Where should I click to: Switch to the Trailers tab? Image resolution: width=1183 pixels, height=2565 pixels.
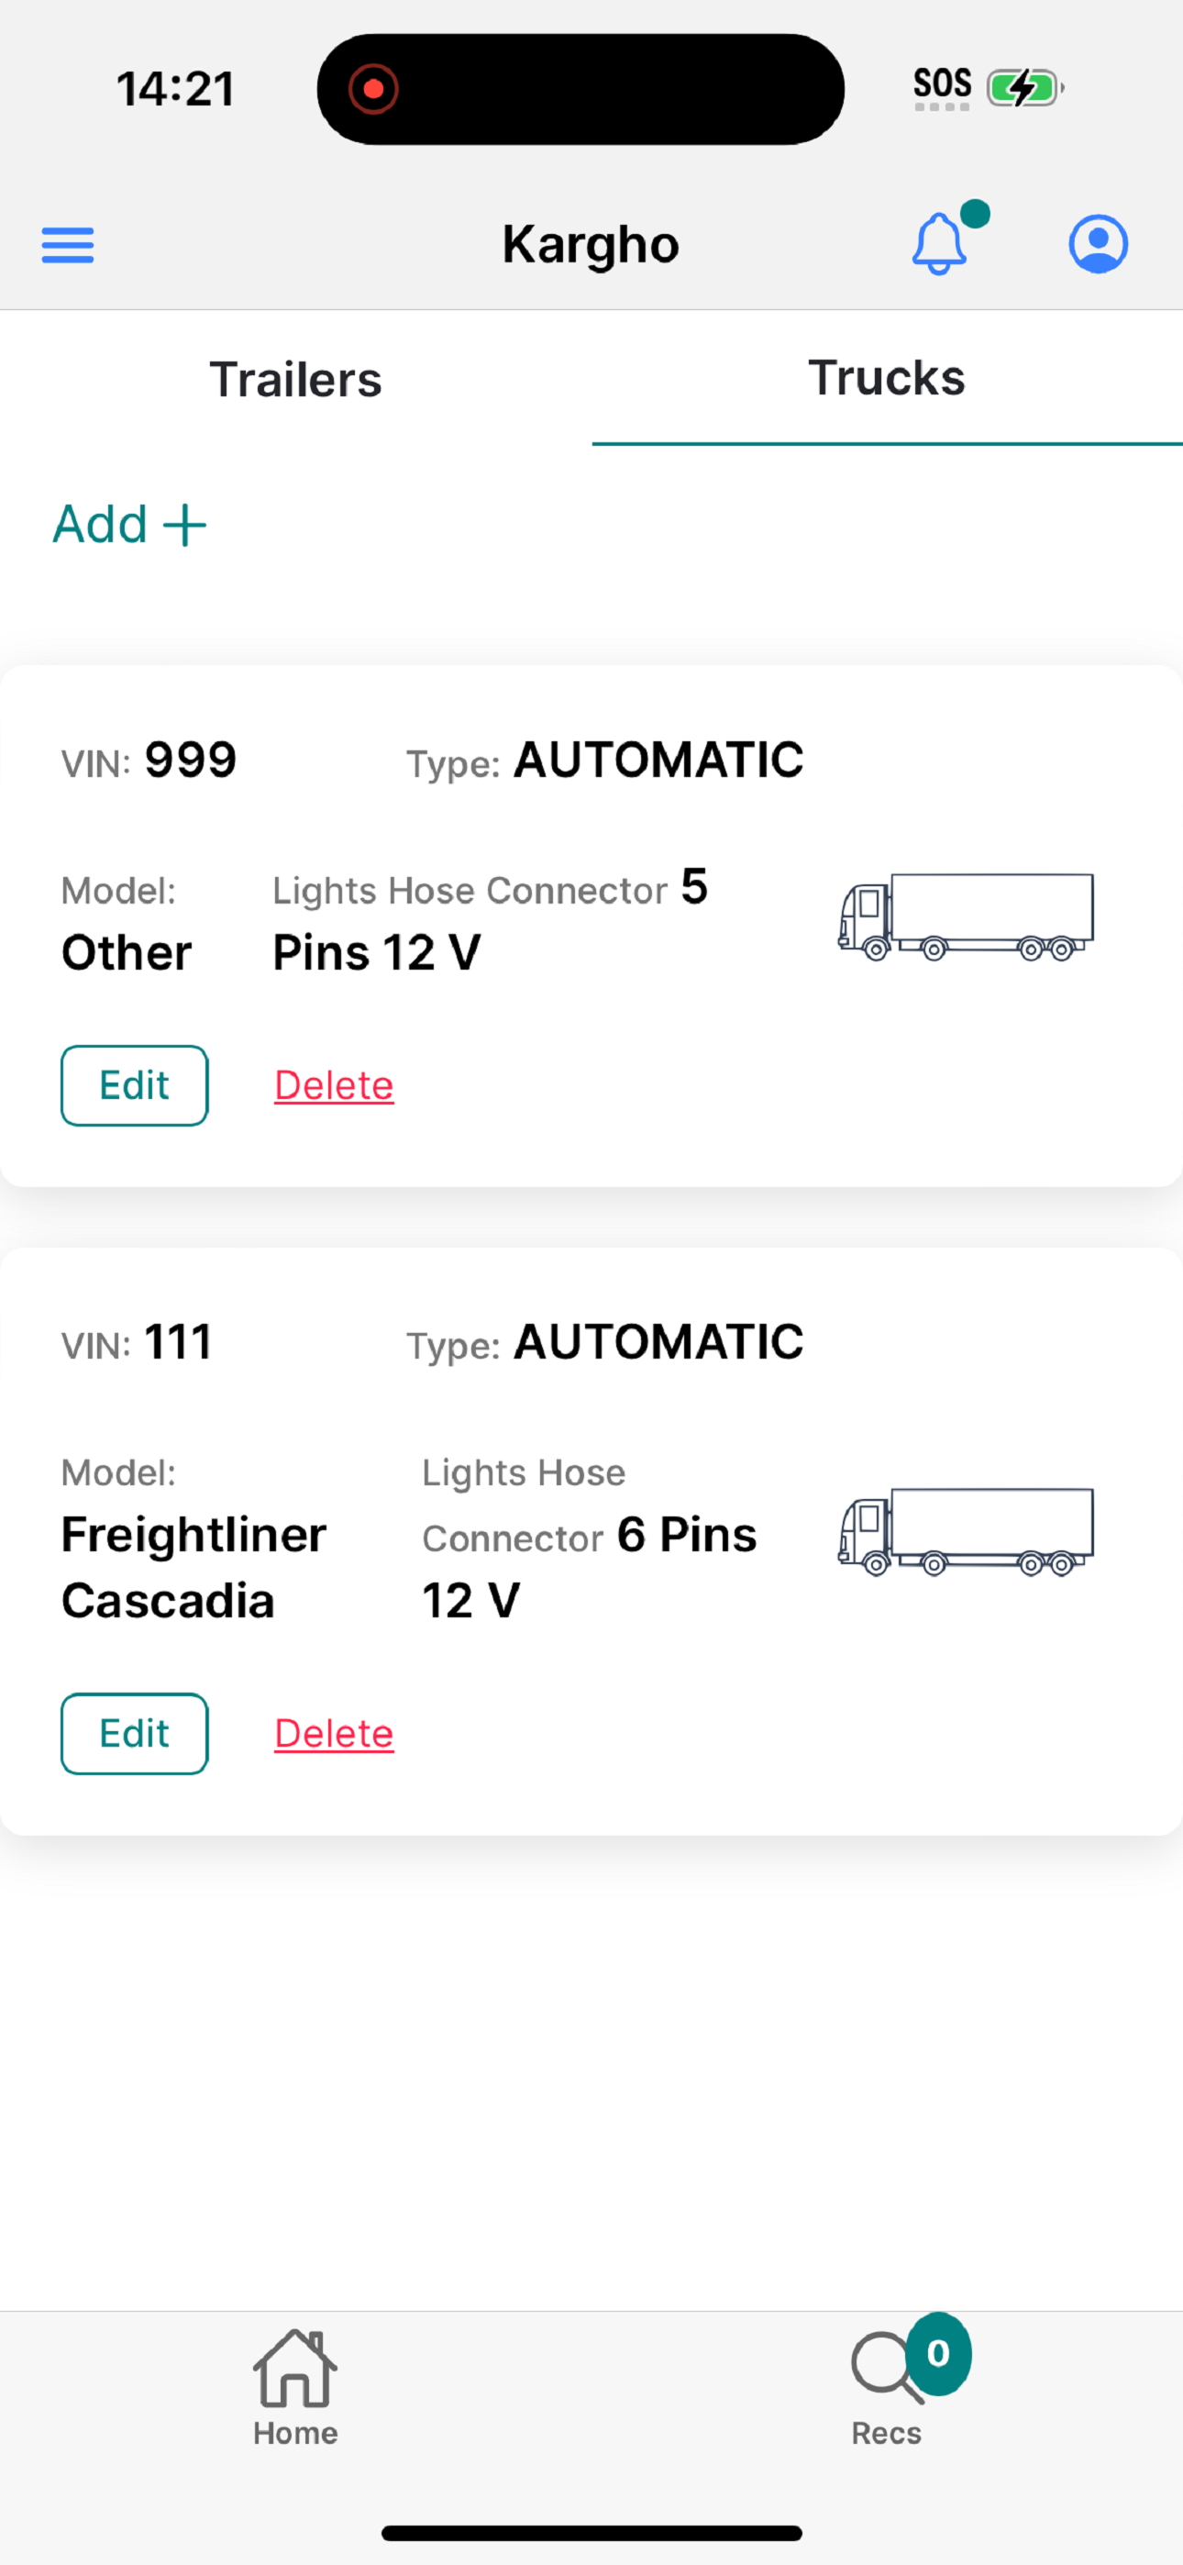tap(295, 380)
